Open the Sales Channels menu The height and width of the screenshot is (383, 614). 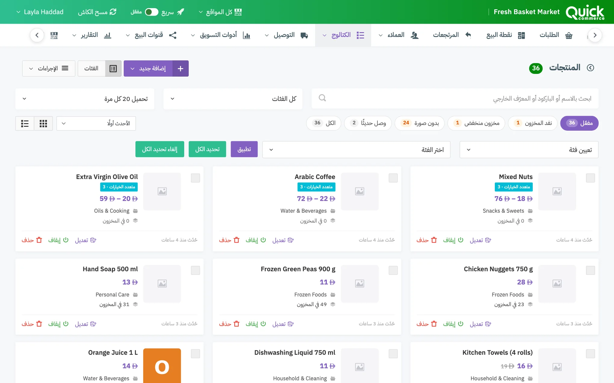click(151, 35)
